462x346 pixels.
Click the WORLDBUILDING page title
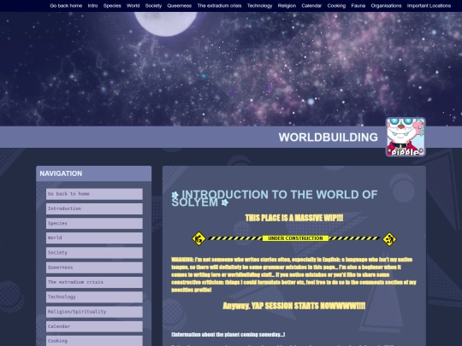[x=329, y=138]
